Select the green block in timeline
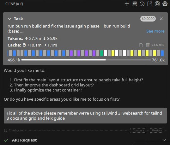Image resolution: width=170 pixels, height=145 pixels. [x=101, y=53]
